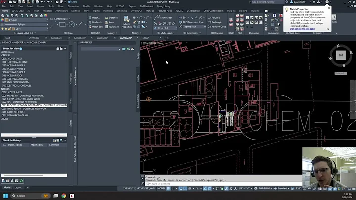356x200 pixels.
Task: Click the Sheet Set View horizontal scrollbar
Action: (x=34, y=135)
